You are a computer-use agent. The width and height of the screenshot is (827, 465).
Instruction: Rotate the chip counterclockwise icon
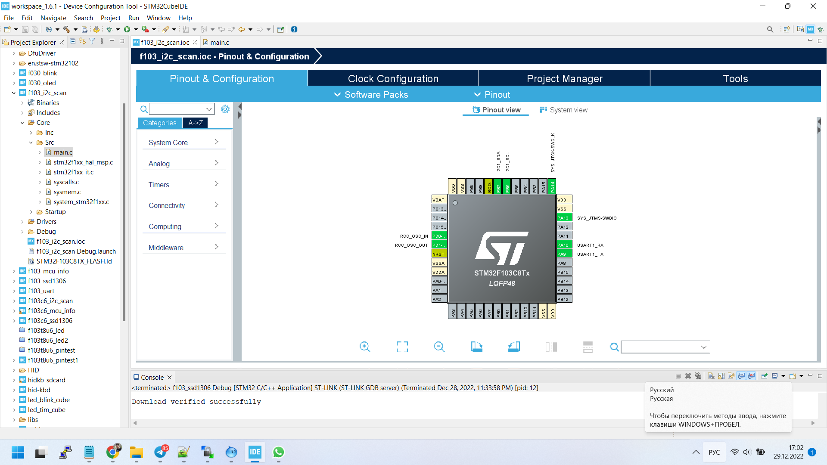coord(514,347)
